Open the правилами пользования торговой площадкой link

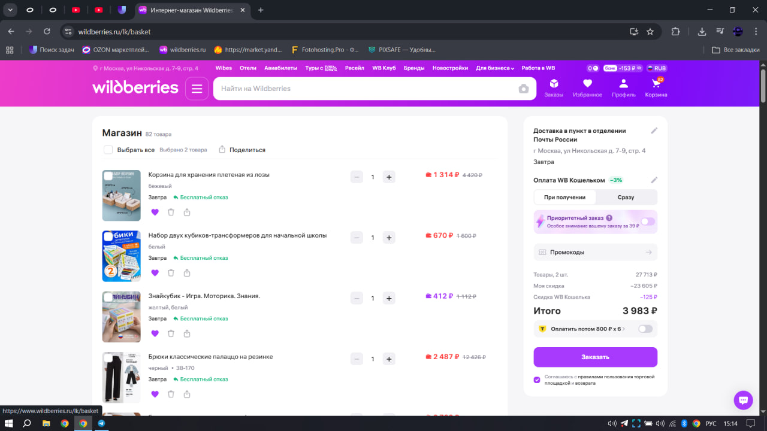click(x=599, y=380)
